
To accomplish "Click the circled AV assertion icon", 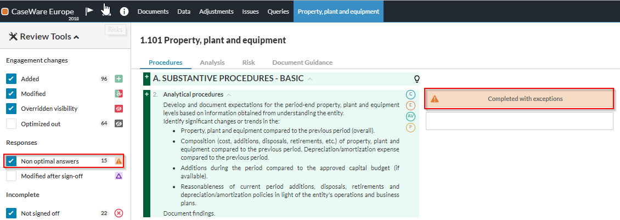I will click(410, 116).
